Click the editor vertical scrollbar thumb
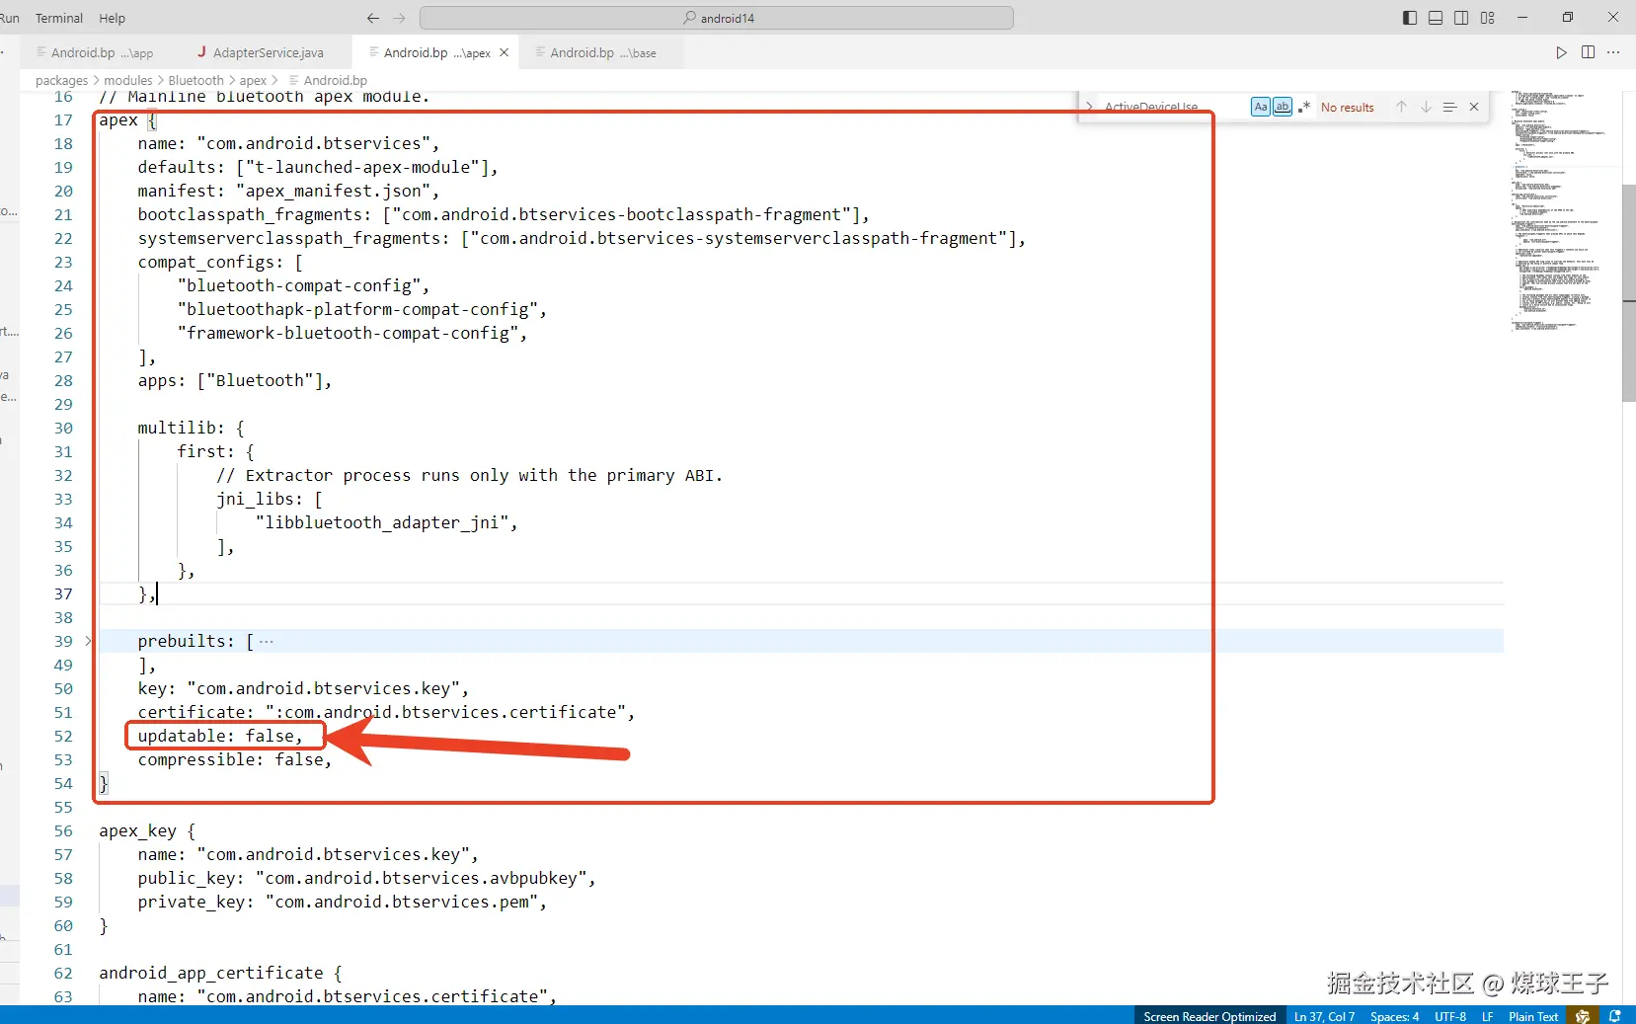Viewport: 1636px width, 1024px height. [1628, 292]
